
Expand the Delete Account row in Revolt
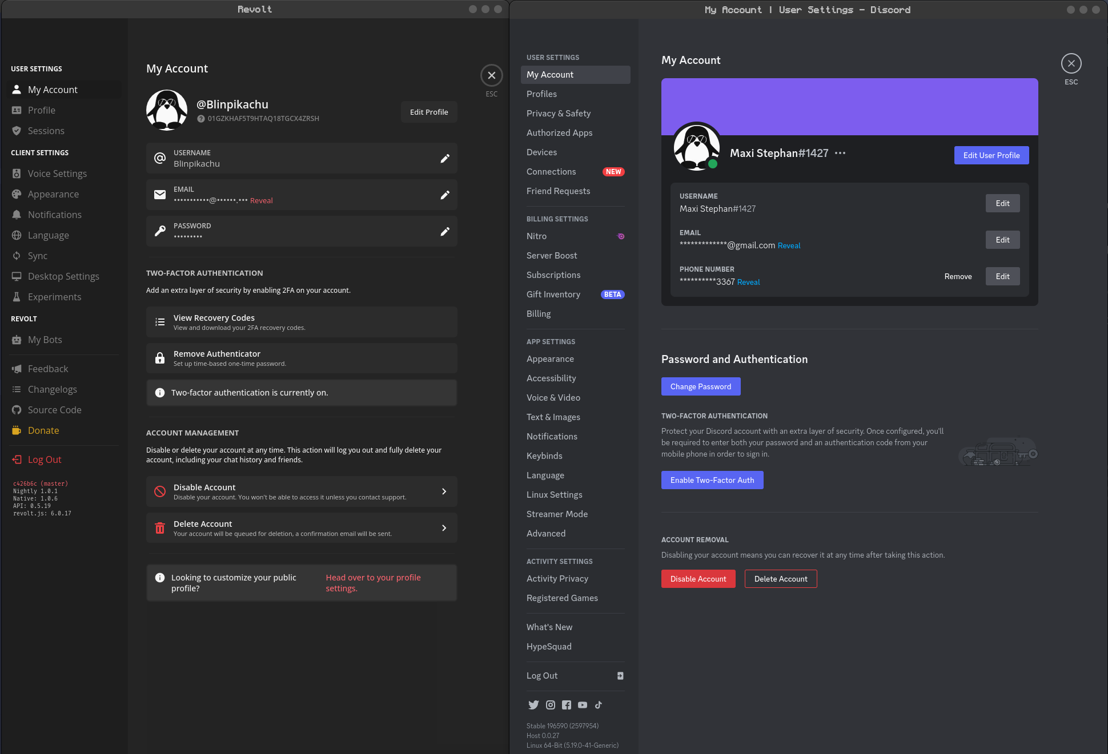click(444, 527)
